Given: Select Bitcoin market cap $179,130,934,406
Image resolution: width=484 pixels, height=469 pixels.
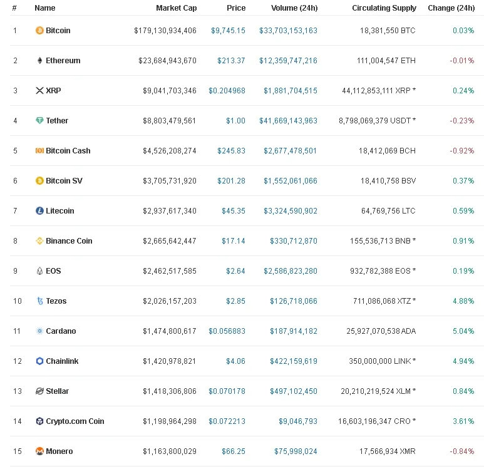Looking at the screenshot, I should (x=165, y=31).
